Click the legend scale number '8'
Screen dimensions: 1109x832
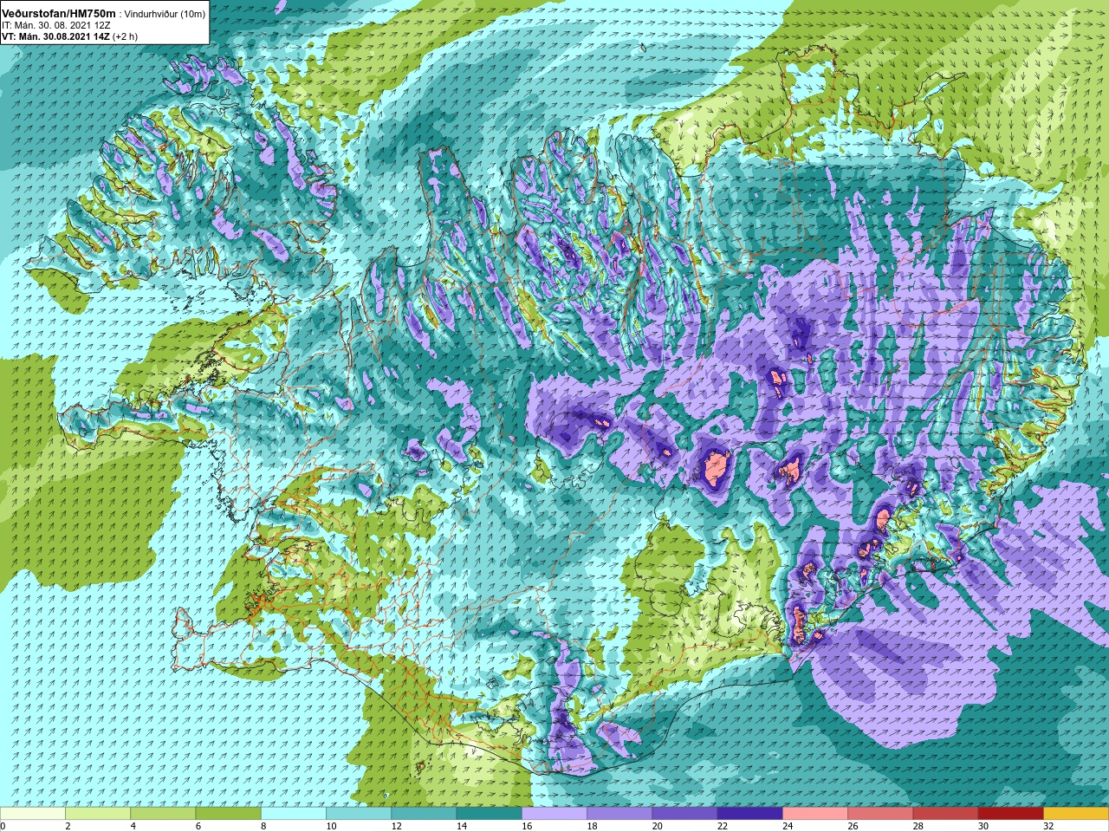coord(263,826)
